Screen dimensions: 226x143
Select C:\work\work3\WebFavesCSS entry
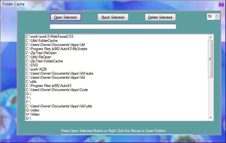50,37
